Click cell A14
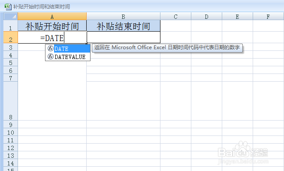 point(52,163)
